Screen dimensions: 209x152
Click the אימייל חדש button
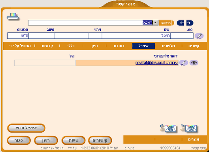point(26,128)
